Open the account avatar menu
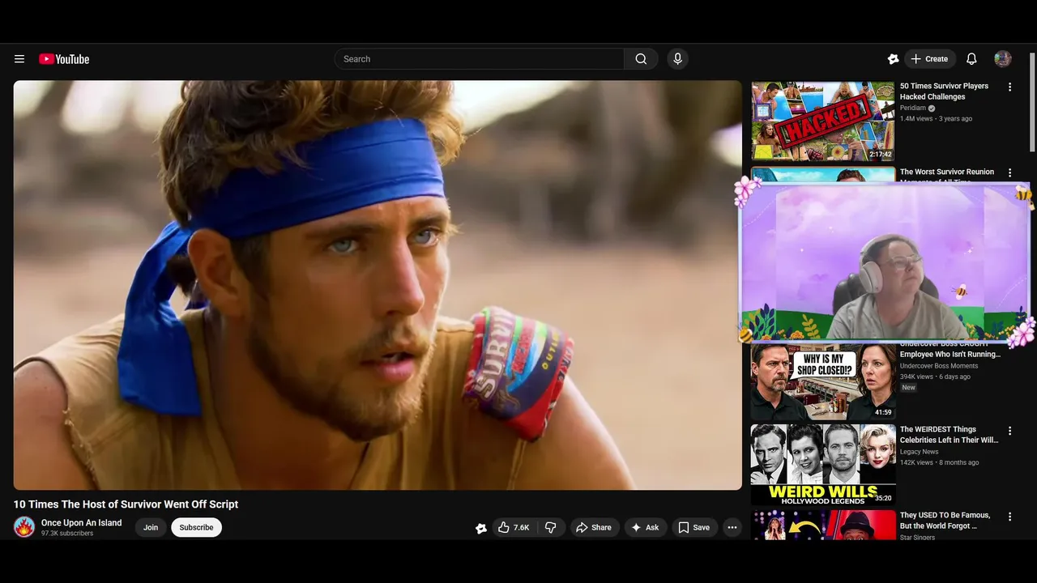The width and height of the screenshot is (1037, 583). 1003,59
